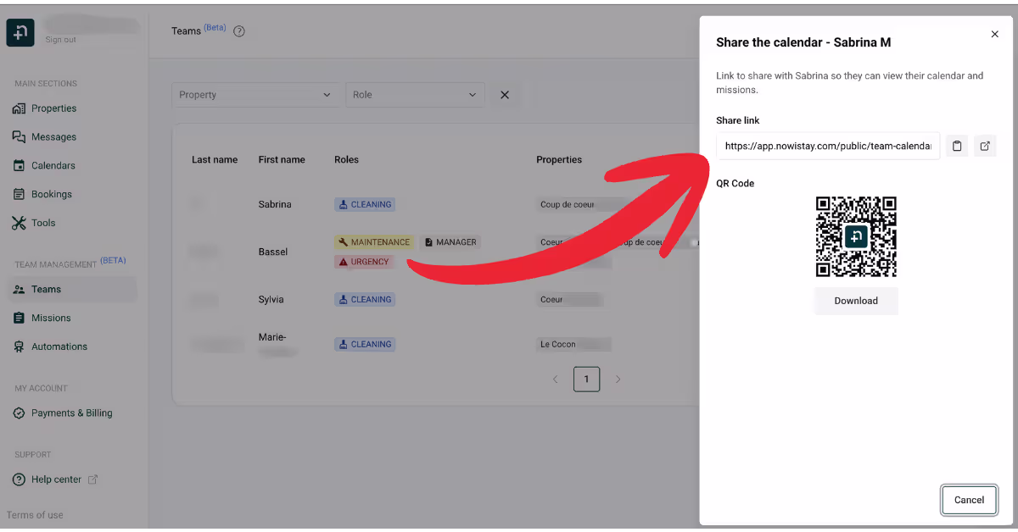Click the Automations robot icon

coord(19,347)
